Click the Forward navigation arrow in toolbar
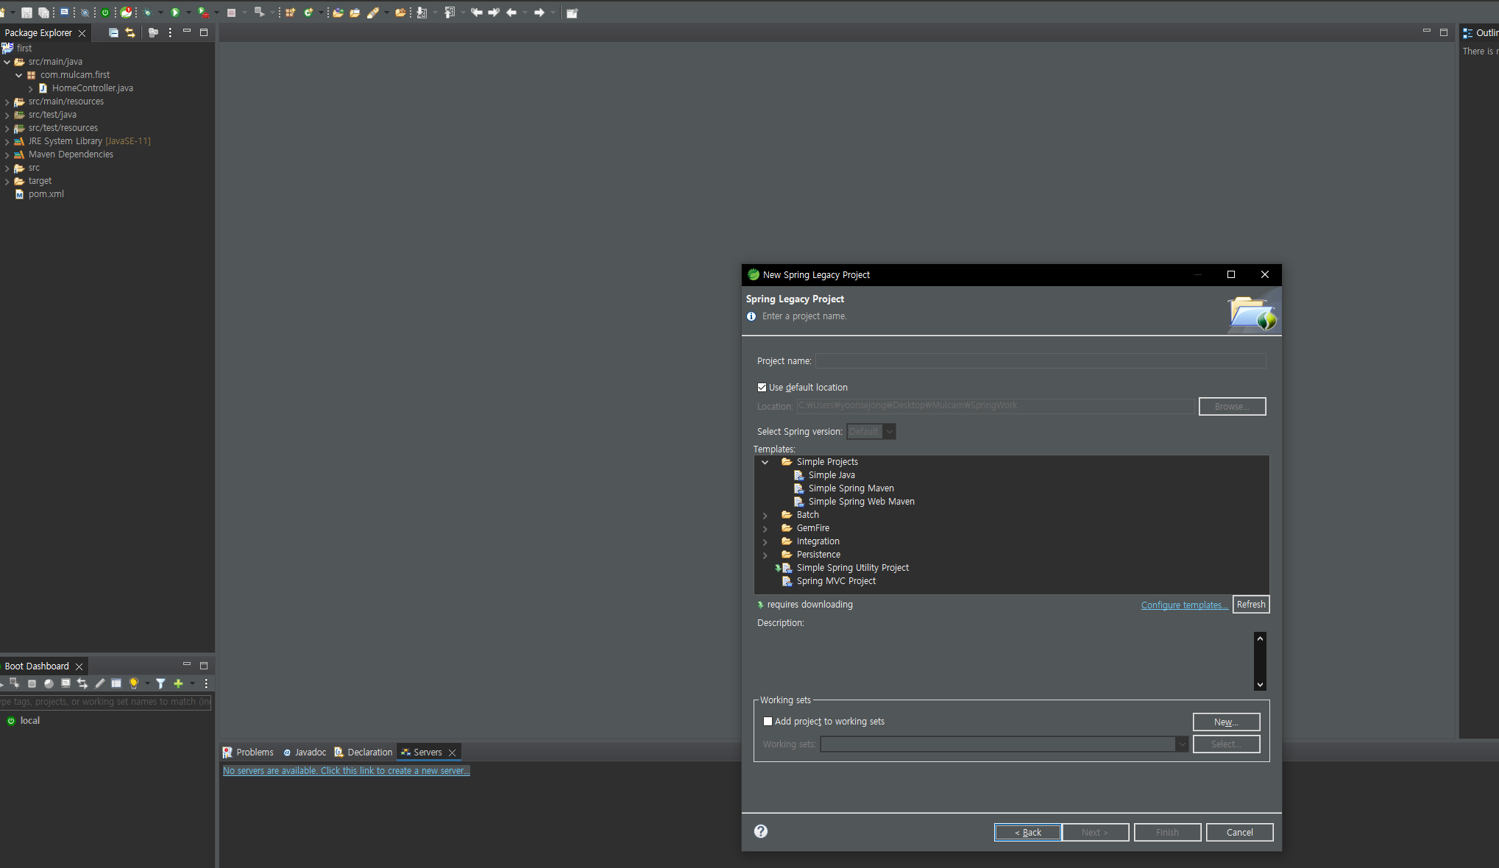The width and height of the screenshot is (1499, 868). [539, 13]
